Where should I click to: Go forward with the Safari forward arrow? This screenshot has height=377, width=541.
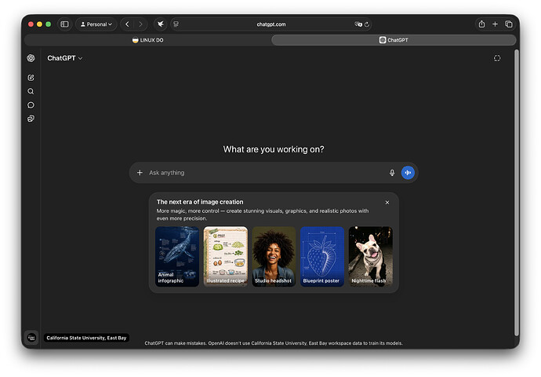pyautogui.click(x=140, y=24)
